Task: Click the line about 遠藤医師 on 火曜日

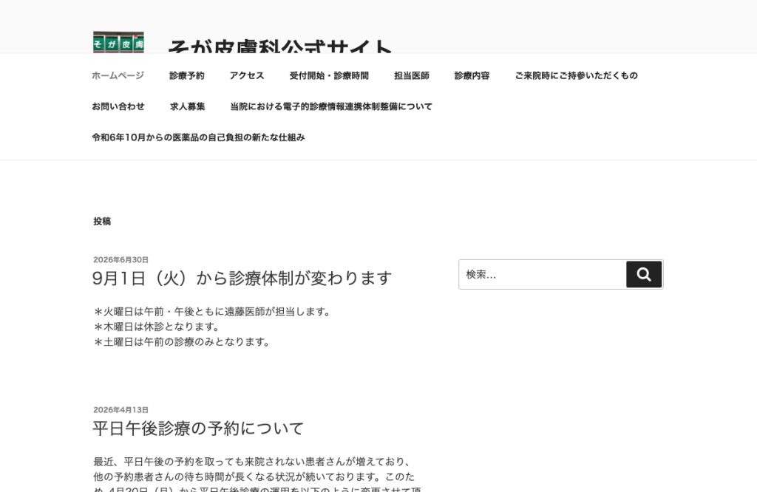Action: [213, 312]
